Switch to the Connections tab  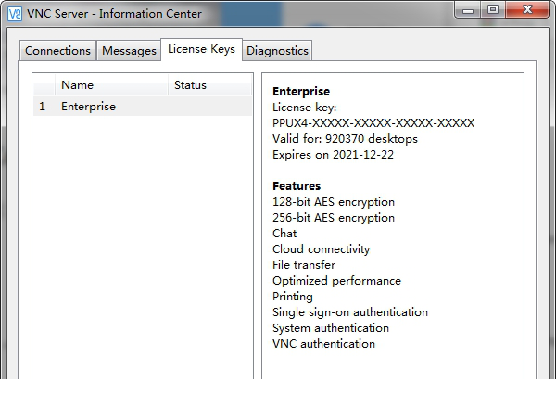[x=57, y=51]
